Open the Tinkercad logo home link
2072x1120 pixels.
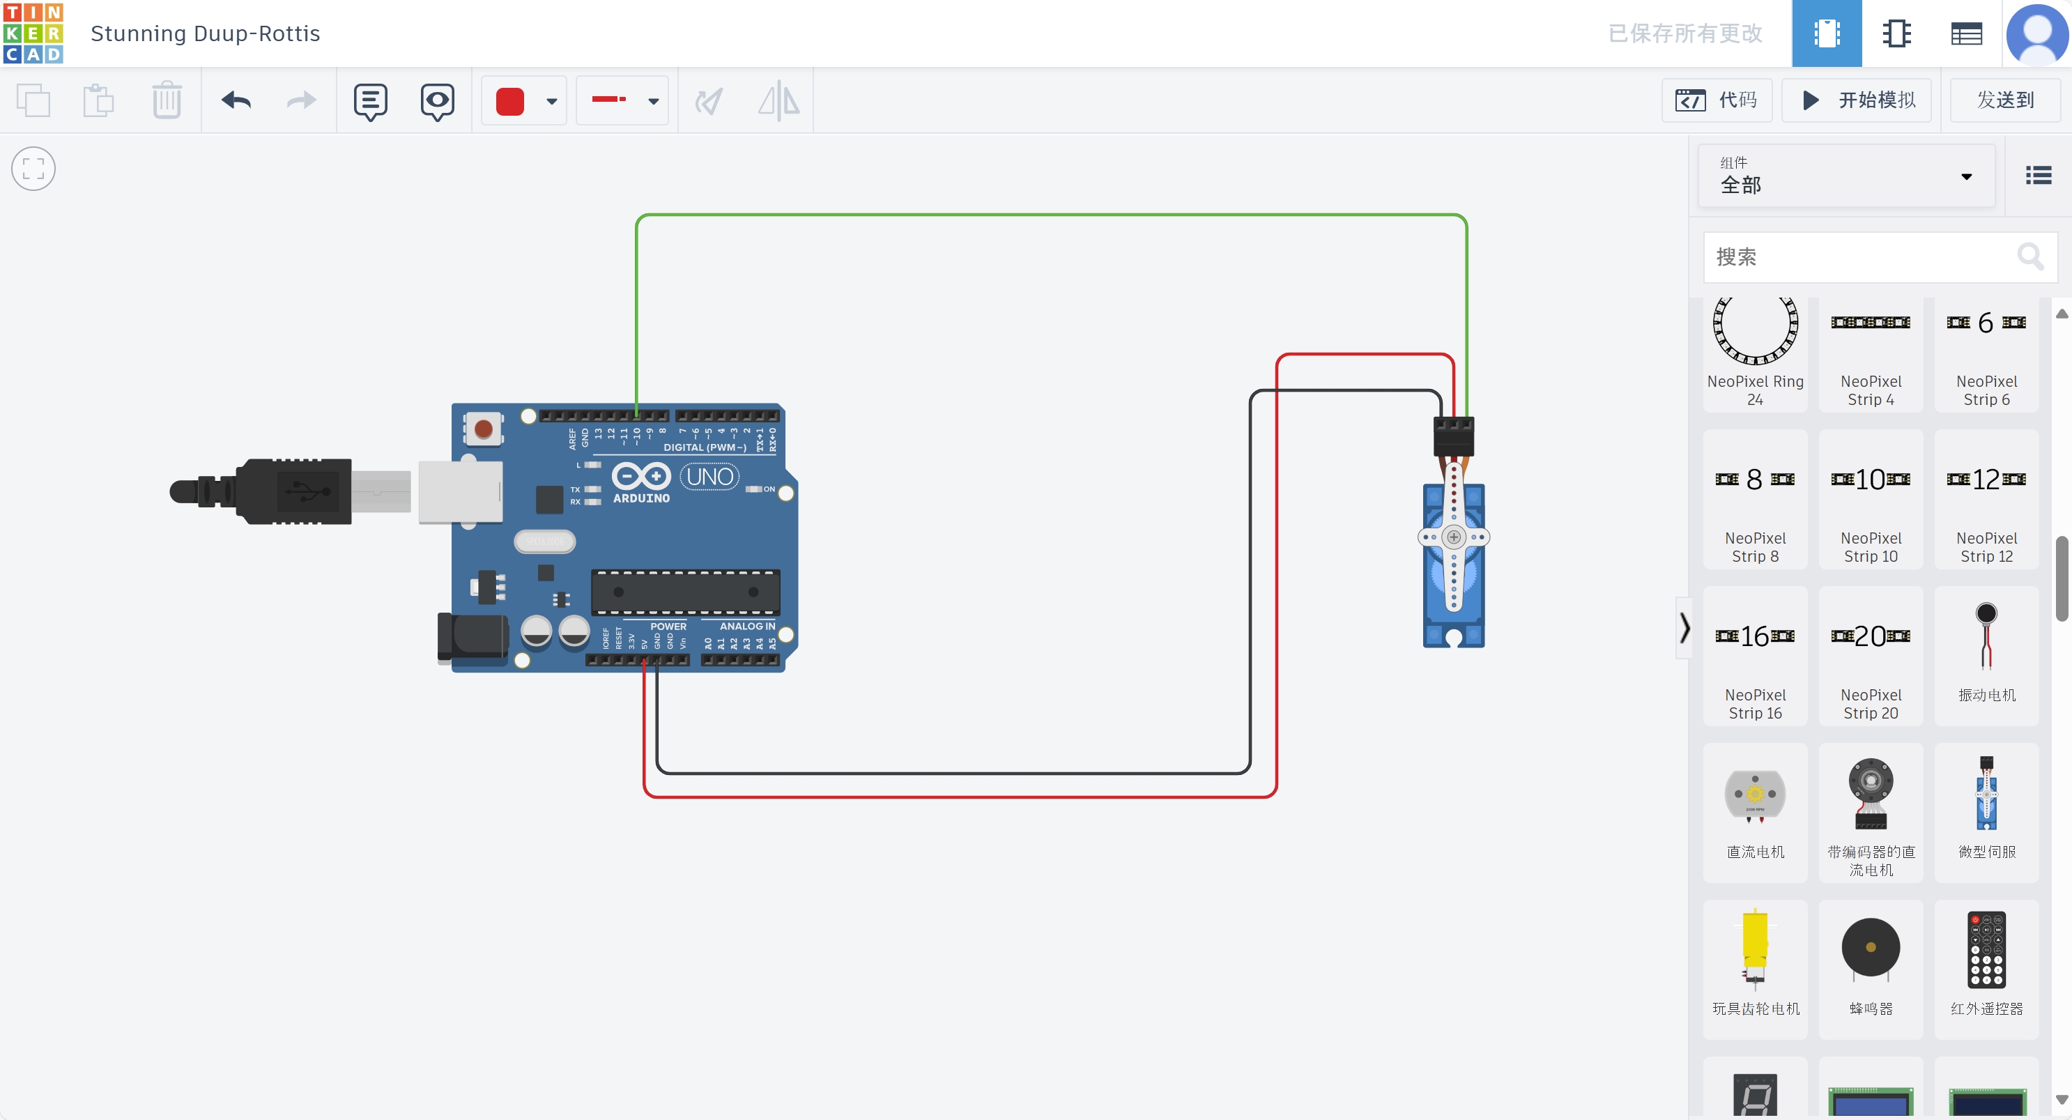[x=33, y=33]
